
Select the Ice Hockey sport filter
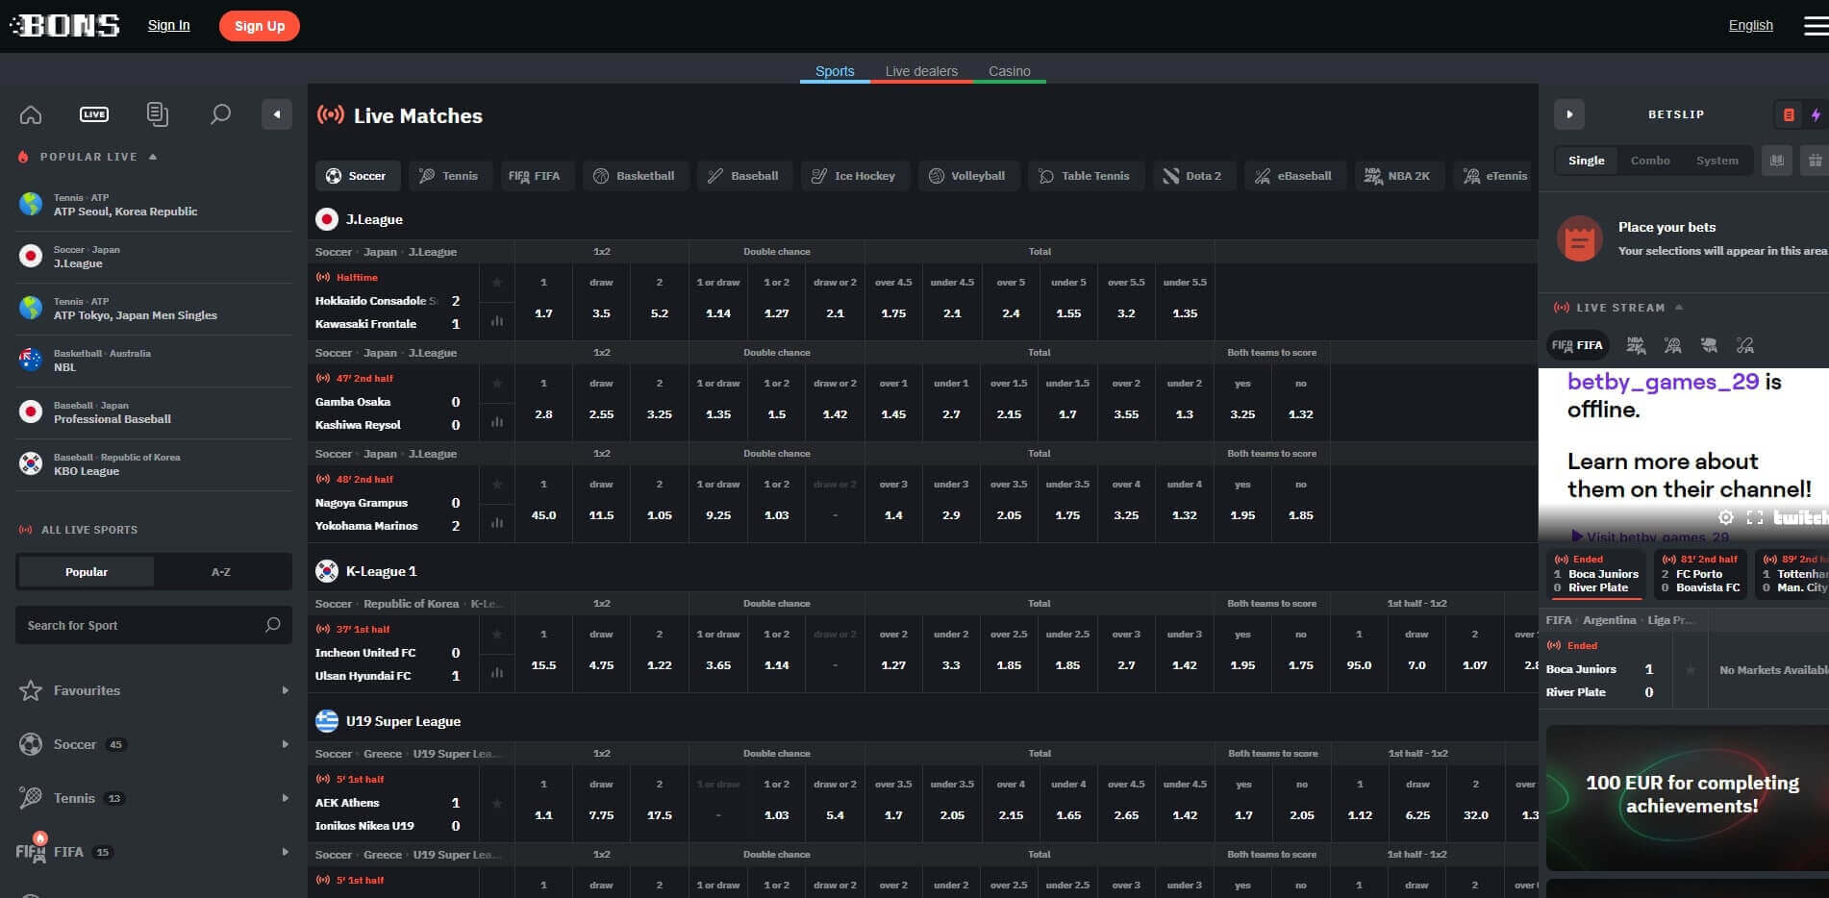click(x=854, y=176)
